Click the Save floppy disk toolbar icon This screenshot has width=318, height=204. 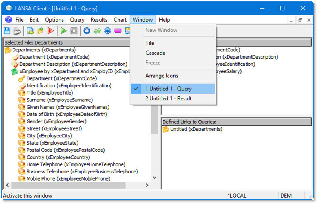click(7, 31)
